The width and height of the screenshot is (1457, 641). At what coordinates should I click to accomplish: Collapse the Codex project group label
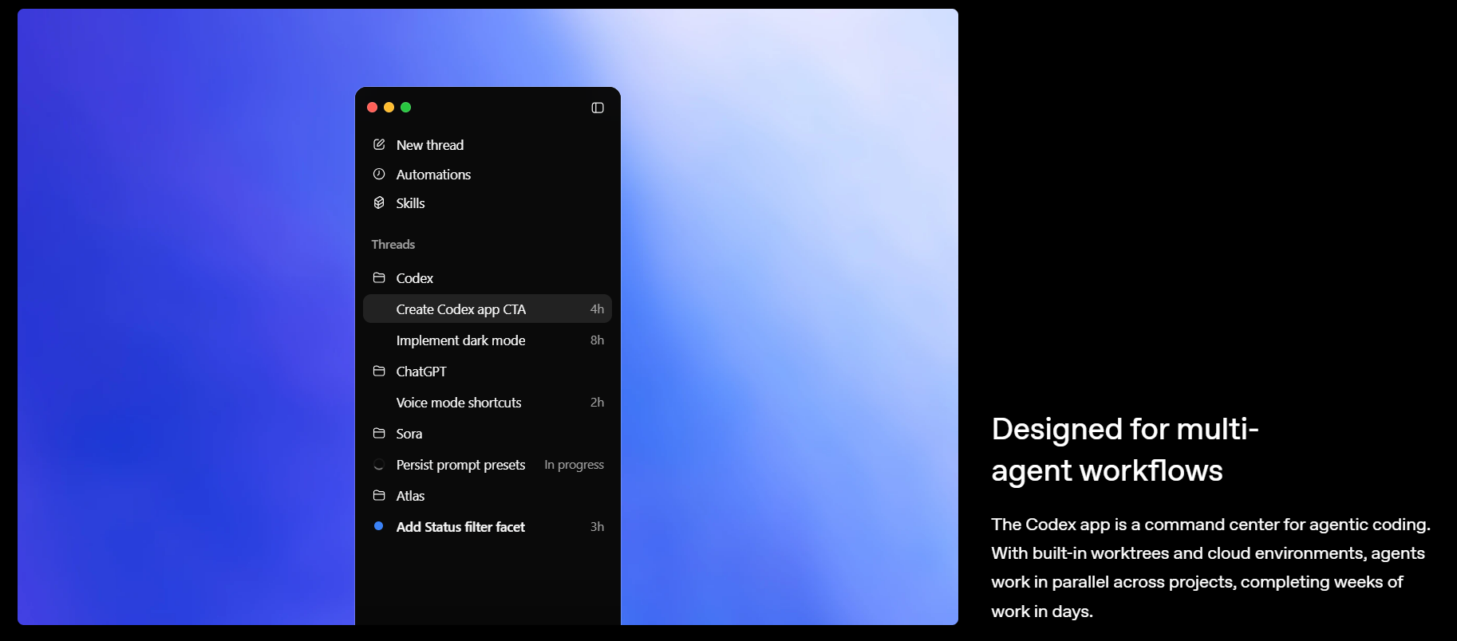[x=415, y=278]
